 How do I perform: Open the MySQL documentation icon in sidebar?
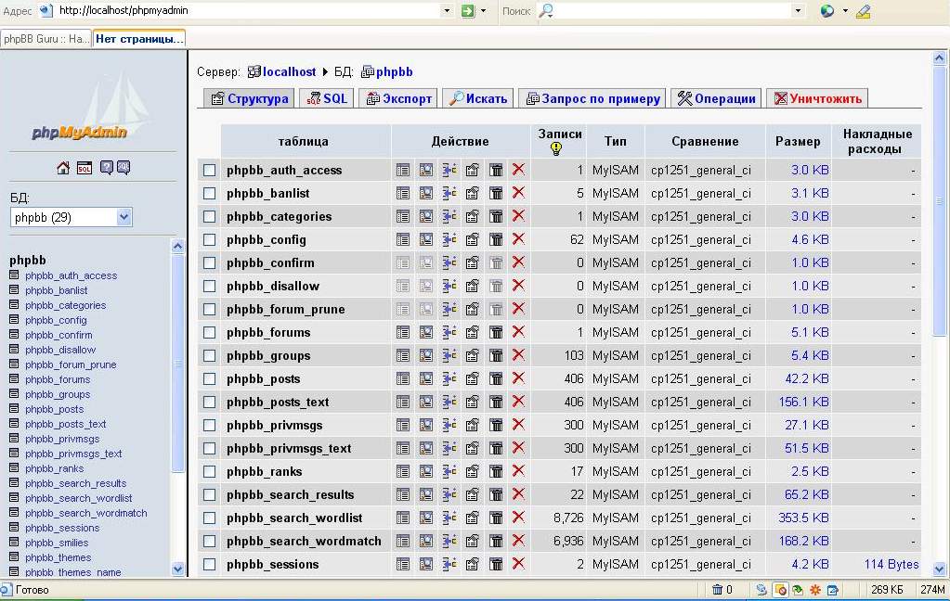(124, 168)
